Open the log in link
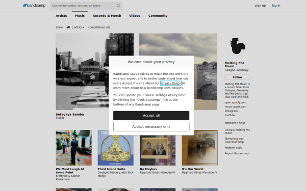This screenshot has width=306, height=191. pos(276,6)
